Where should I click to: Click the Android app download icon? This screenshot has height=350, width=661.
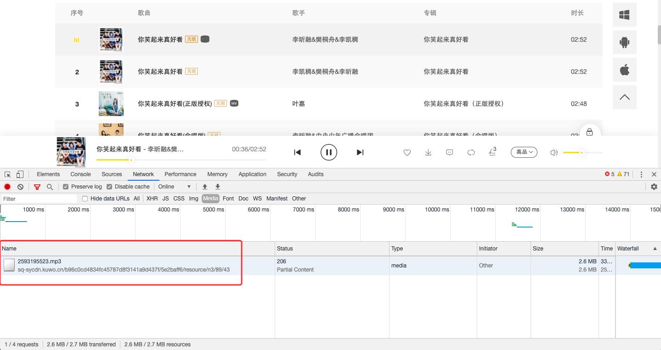624,42
